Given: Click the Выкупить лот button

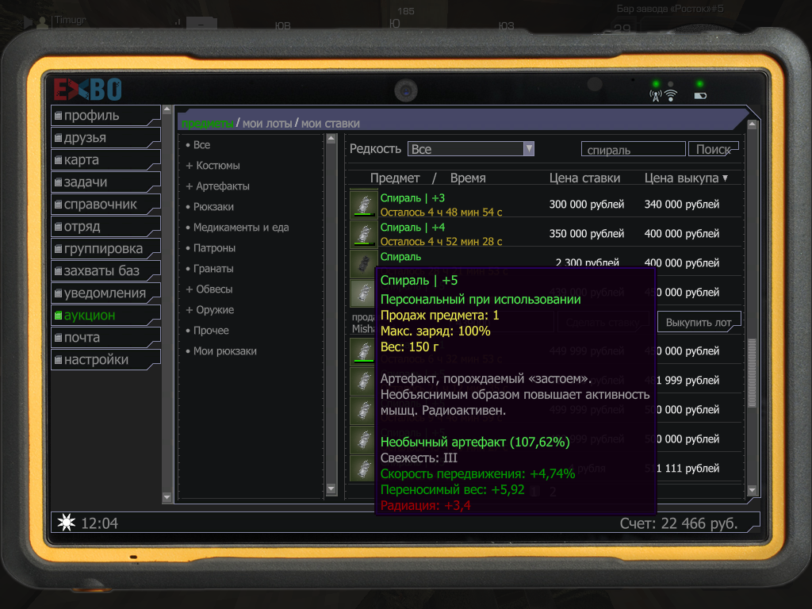Looking at the screenshot, I should (x=699, y=322).
